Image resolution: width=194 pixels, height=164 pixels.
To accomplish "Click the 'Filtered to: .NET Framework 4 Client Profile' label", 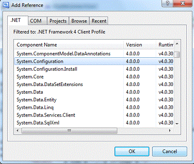I will pyautogui.click(x=59, y=32).
